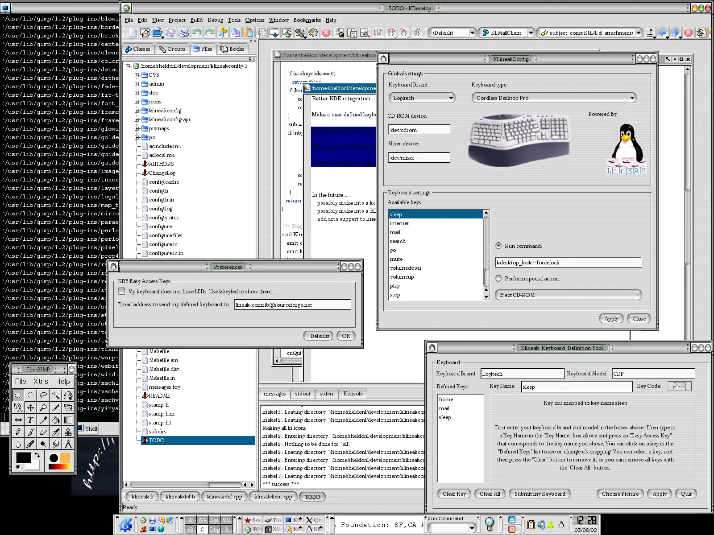Click the Key Name field containing sleep
The image size is (714, 535).
[x=577, y=387]
